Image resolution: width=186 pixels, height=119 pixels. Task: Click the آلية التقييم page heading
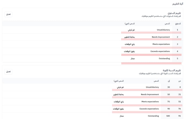coord(177,4)
